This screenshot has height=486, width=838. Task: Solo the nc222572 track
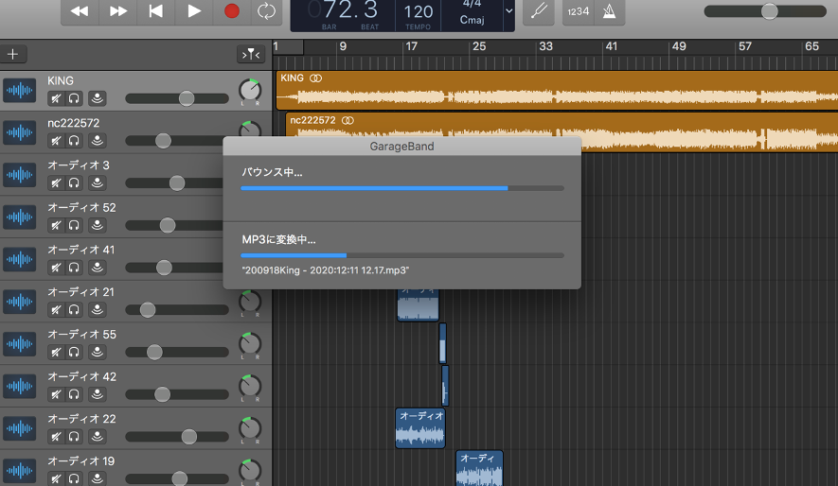click(74, 140)
